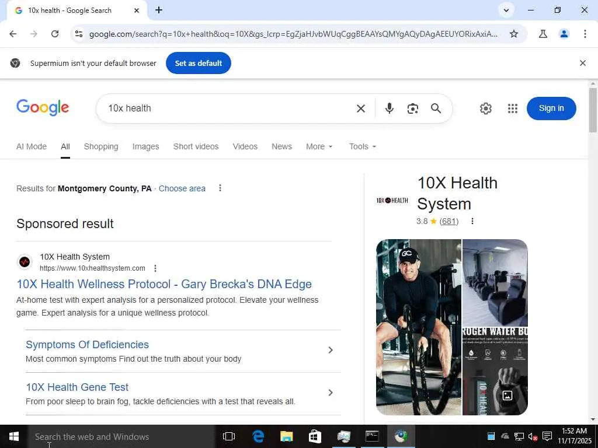Open the browser three-dot menu
The image size is (598, 448).
tap(585, 34)
